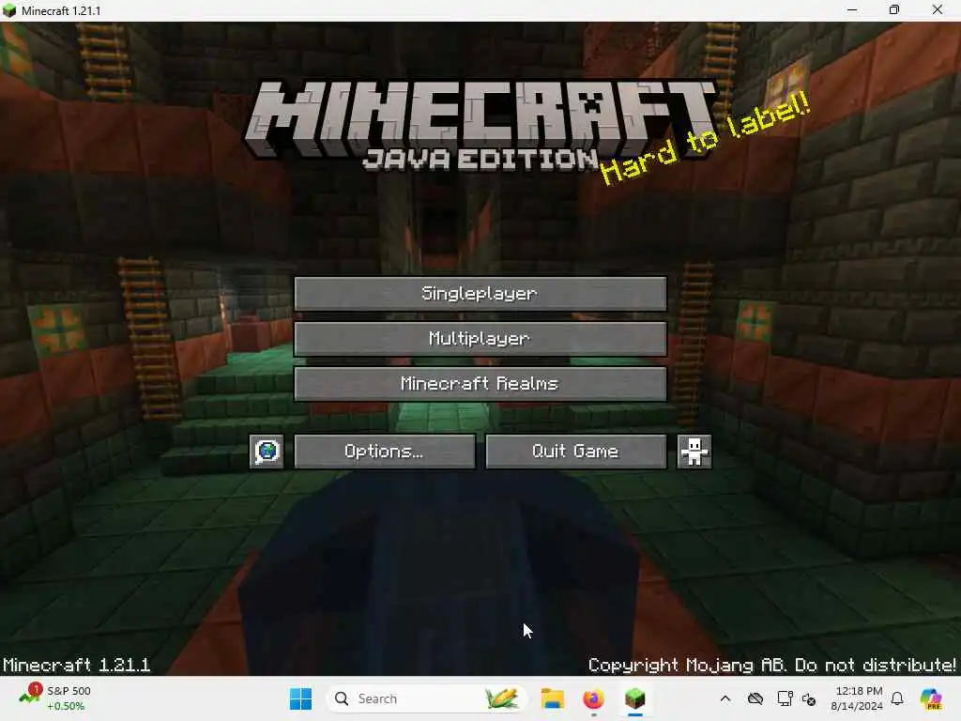961x721 pixels.
Task: Click the Quit Game button
Action: [575, 452]
